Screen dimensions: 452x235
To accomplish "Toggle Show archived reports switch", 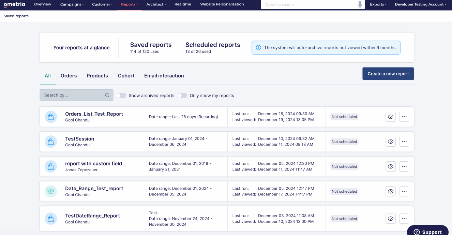I will coord(121,96).
